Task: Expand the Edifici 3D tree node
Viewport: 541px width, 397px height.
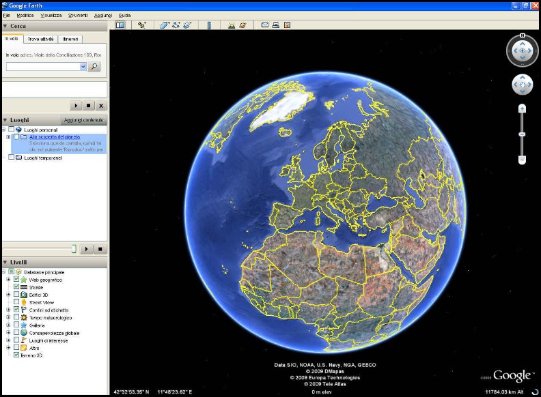Action: [8, 295]
